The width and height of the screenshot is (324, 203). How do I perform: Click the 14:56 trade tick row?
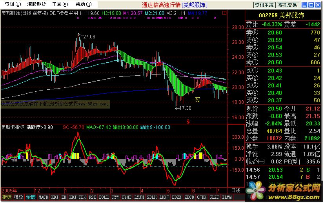tap(283, 170)
